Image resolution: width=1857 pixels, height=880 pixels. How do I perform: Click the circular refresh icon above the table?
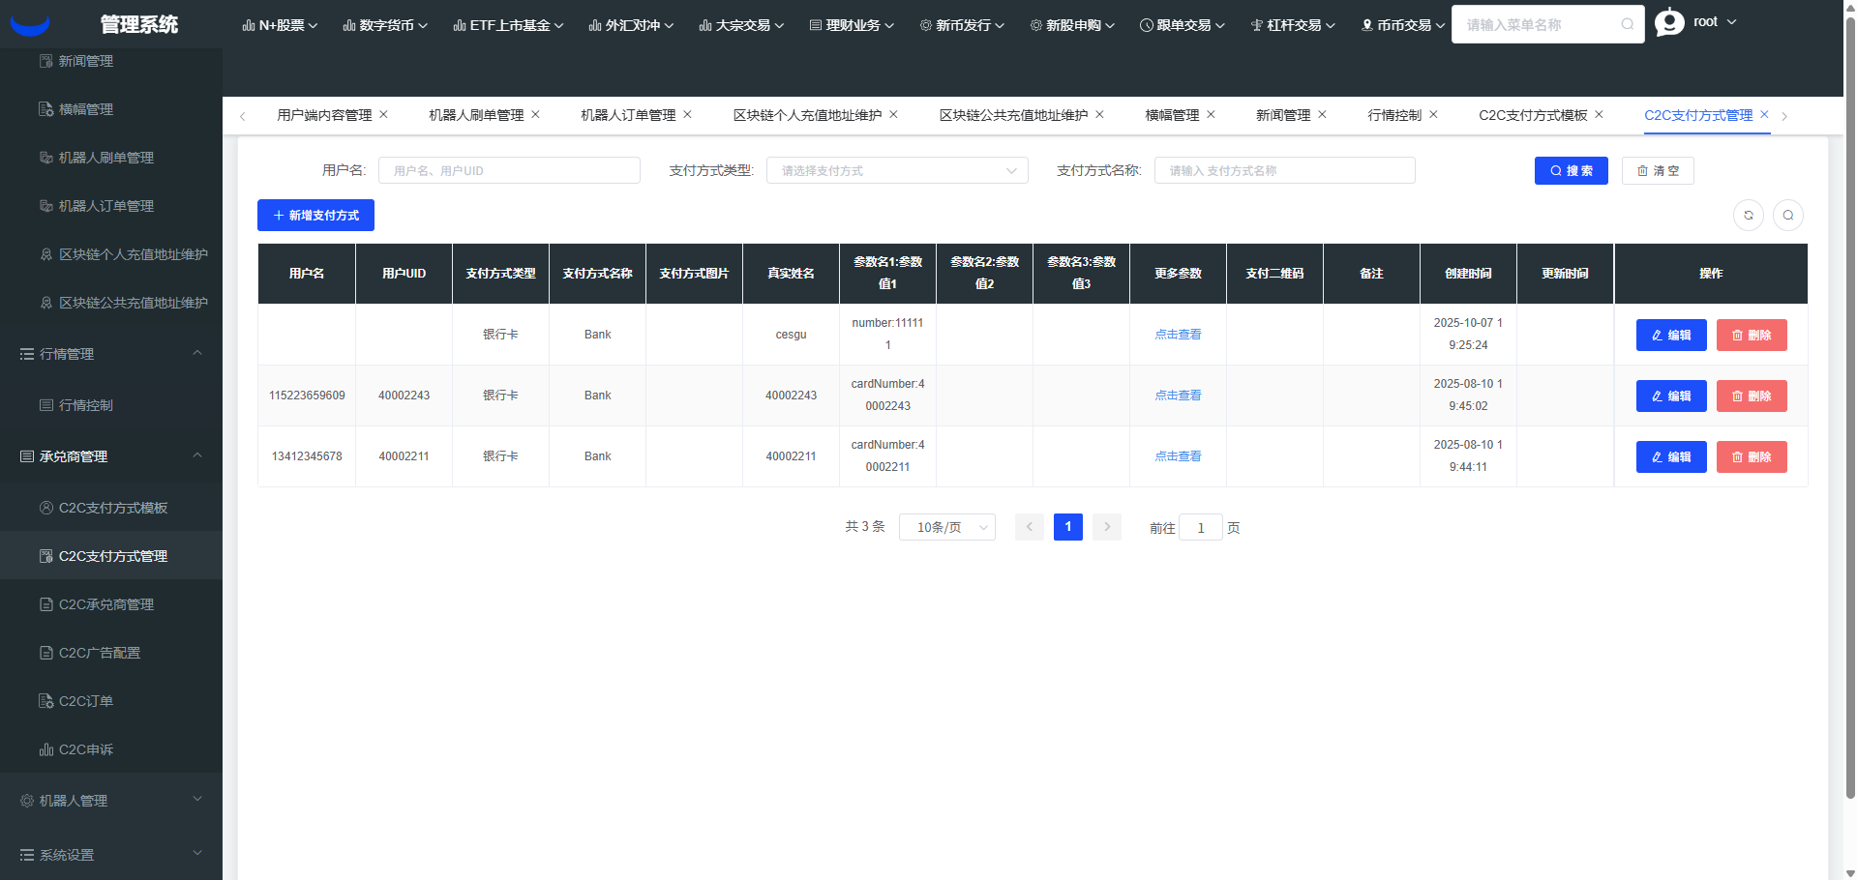pyautogui.click(x=1748, y=216)
